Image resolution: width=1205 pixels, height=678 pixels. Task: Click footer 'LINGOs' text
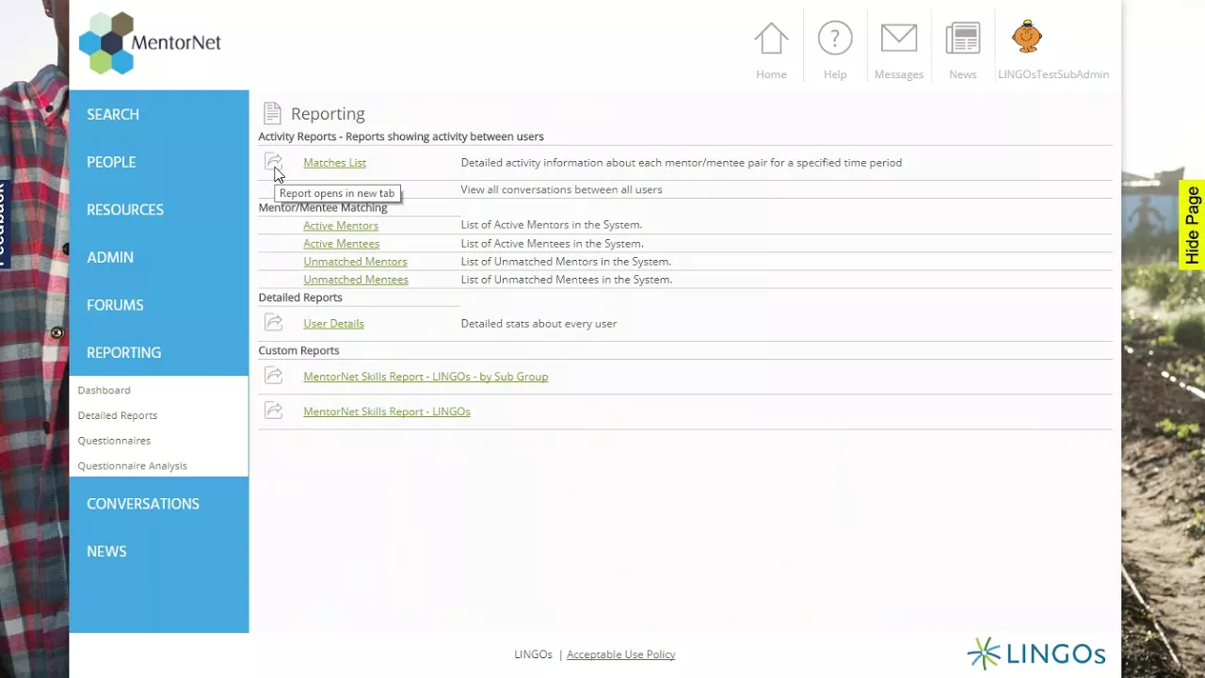(533, 654)
